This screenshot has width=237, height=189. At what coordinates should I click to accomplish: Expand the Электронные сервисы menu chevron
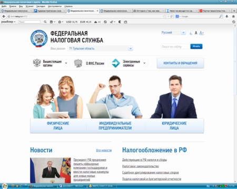click(144, 63)
